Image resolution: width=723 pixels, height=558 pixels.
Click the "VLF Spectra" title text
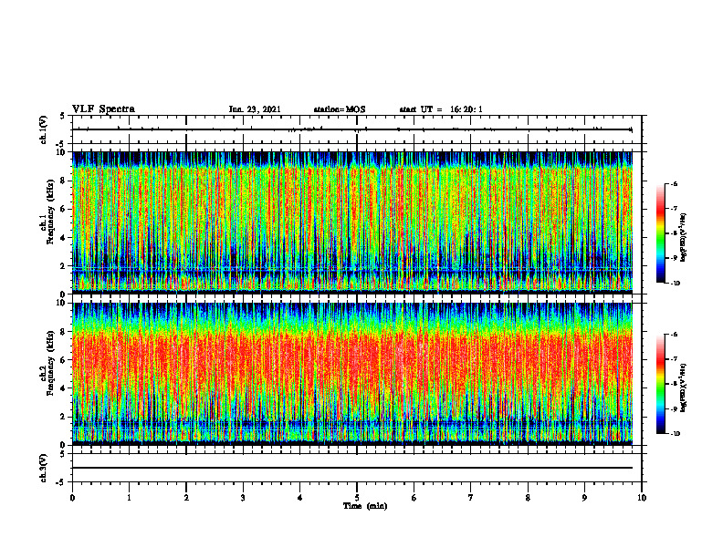(x=103, y=109)
